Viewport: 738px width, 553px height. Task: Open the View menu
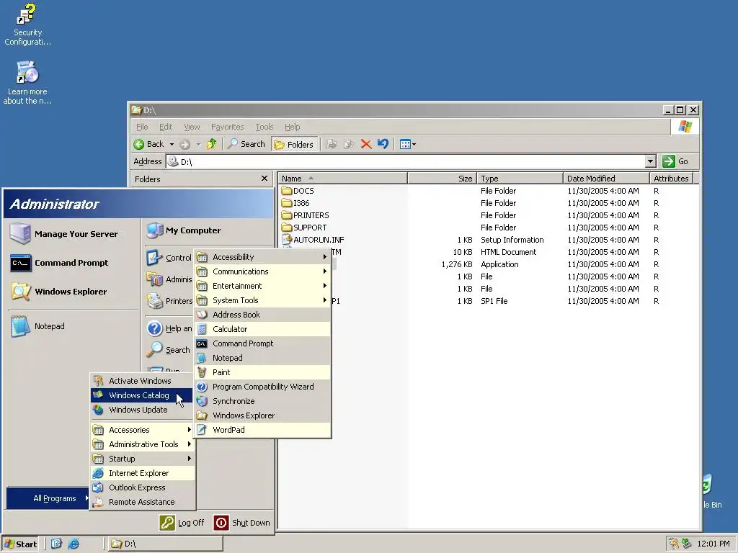coord(192,127)
